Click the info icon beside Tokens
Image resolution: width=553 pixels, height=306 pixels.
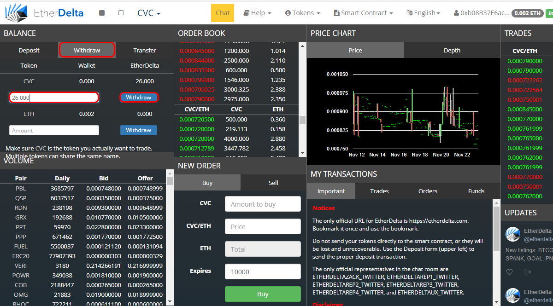pos(288,13)
